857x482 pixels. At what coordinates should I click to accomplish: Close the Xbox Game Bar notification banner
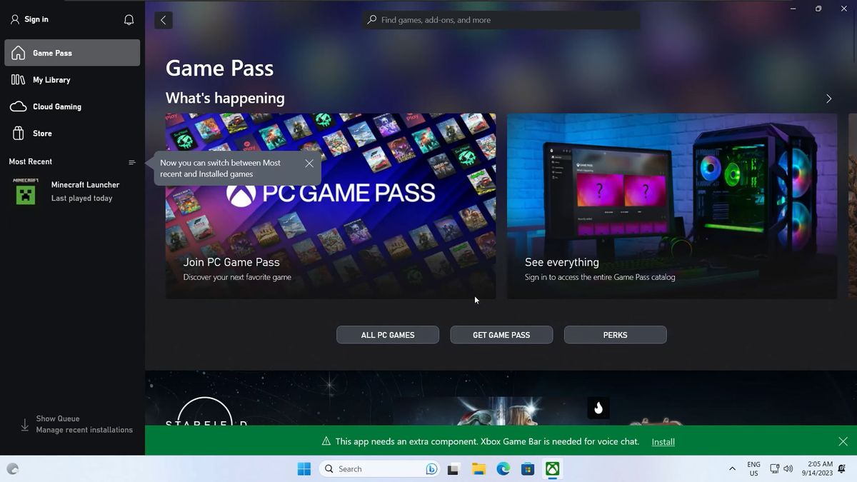[843, 441]
